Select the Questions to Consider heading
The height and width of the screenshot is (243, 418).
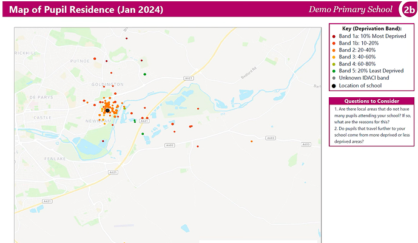[x=371, y=101]
